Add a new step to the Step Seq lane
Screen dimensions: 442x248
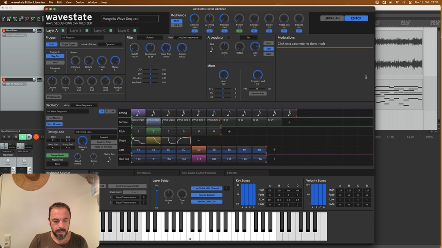tap(274, 159)
